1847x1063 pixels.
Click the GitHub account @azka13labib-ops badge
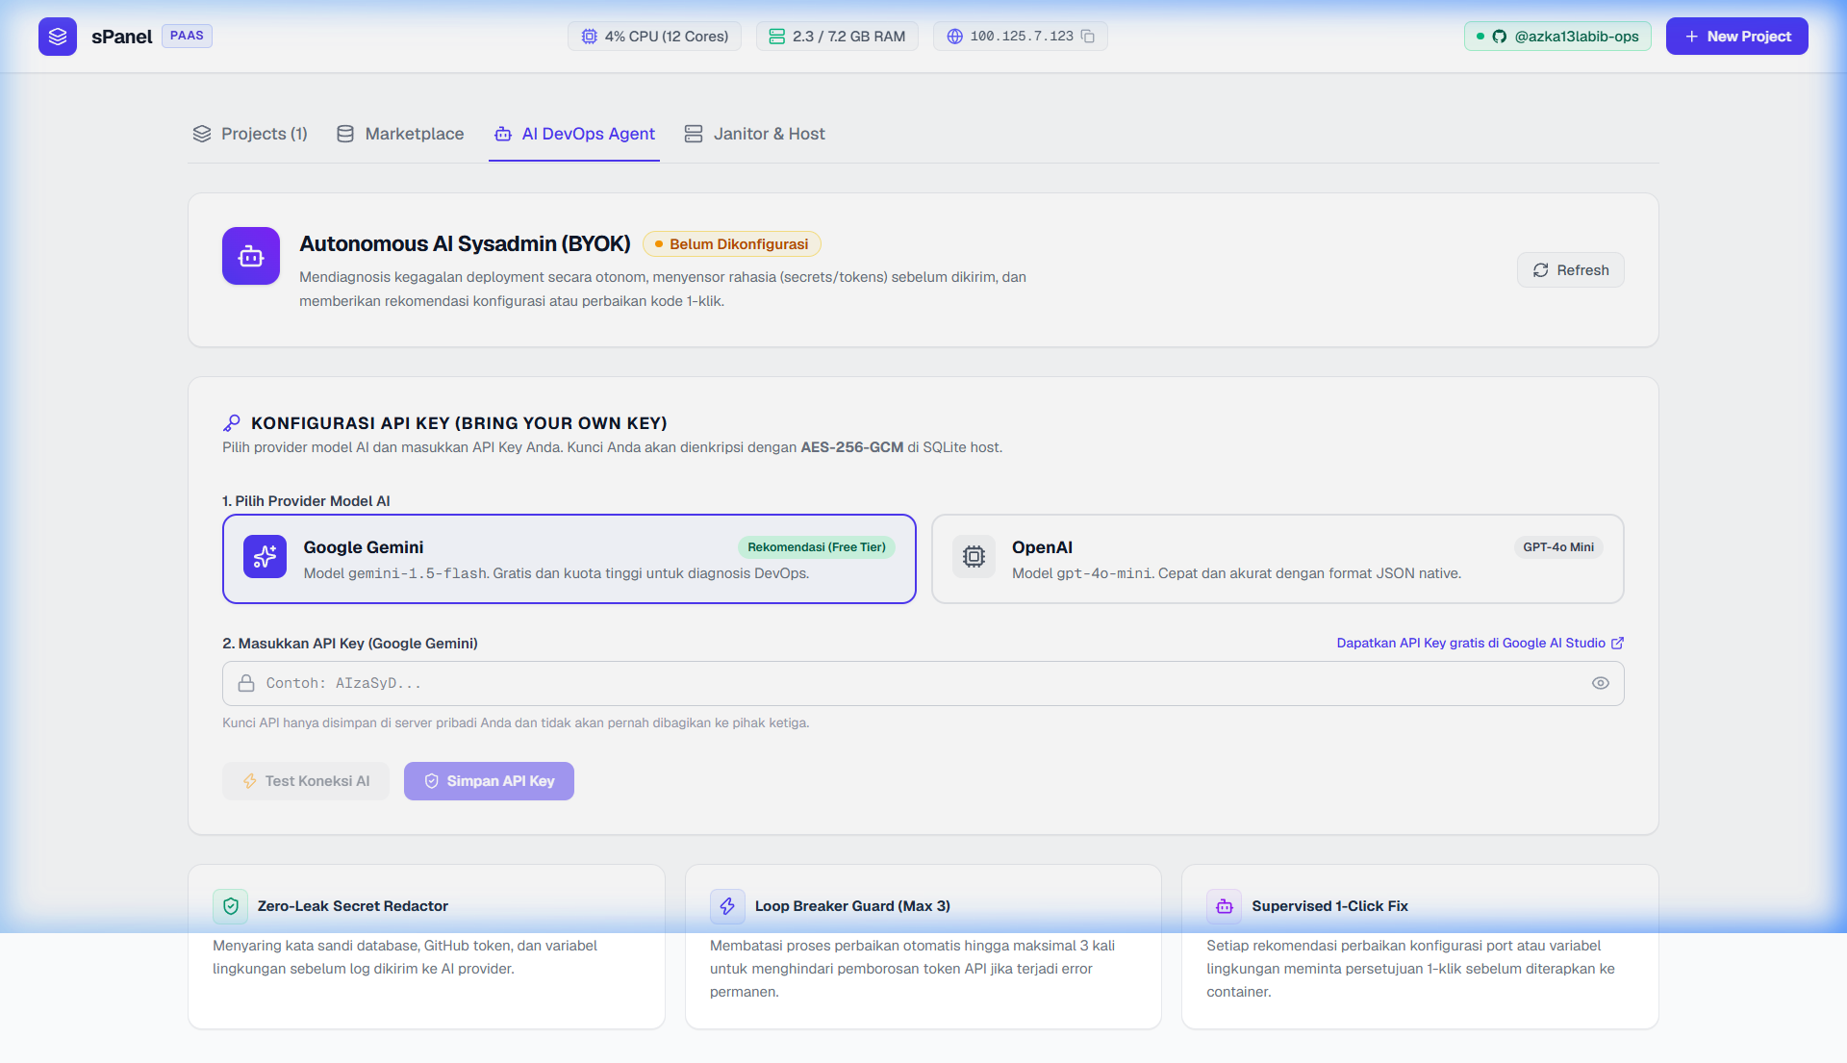[x=1557, y=37]
